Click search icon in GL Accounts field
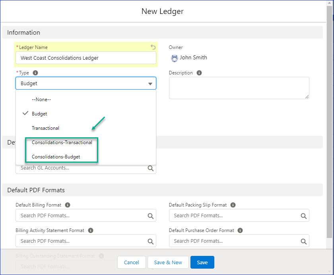Screen dimensions: 334x275 click(150, 168)
